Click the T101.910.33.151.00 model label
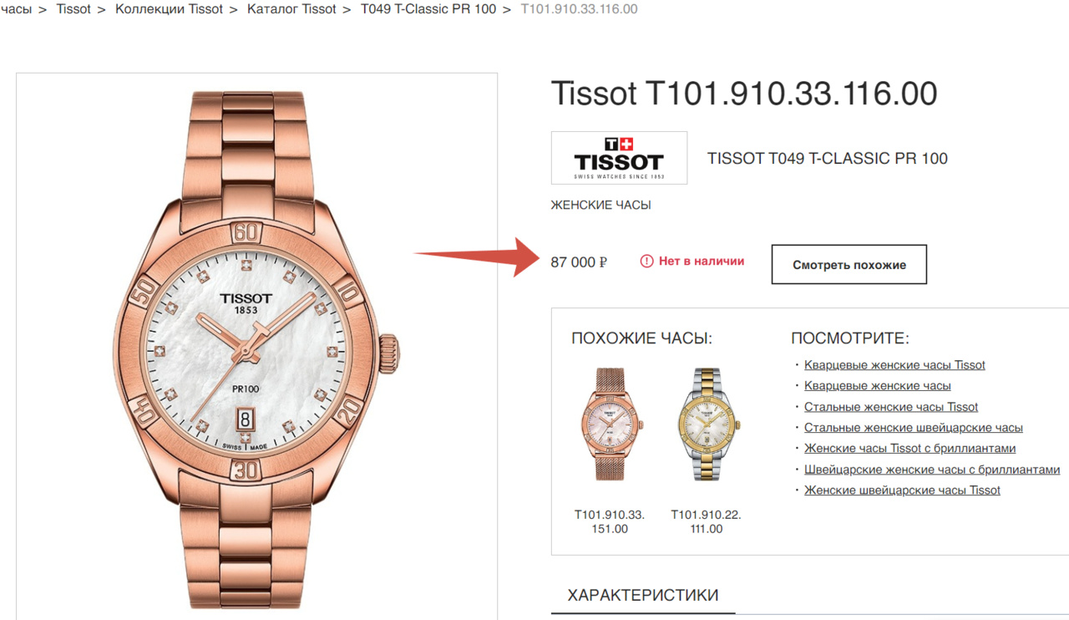The width and height of the screenshot is (1069, 620). coord(610,521)
